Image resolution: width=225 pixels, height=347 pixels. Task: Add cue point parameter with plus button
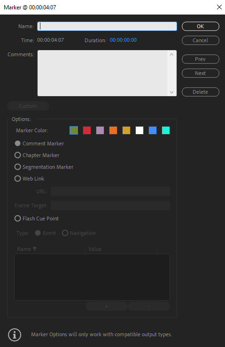pos(107,307)
